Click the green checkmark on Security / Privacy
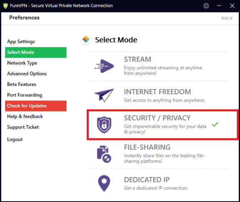The width and height of the screenshot is (240, 202). [215, 124]
